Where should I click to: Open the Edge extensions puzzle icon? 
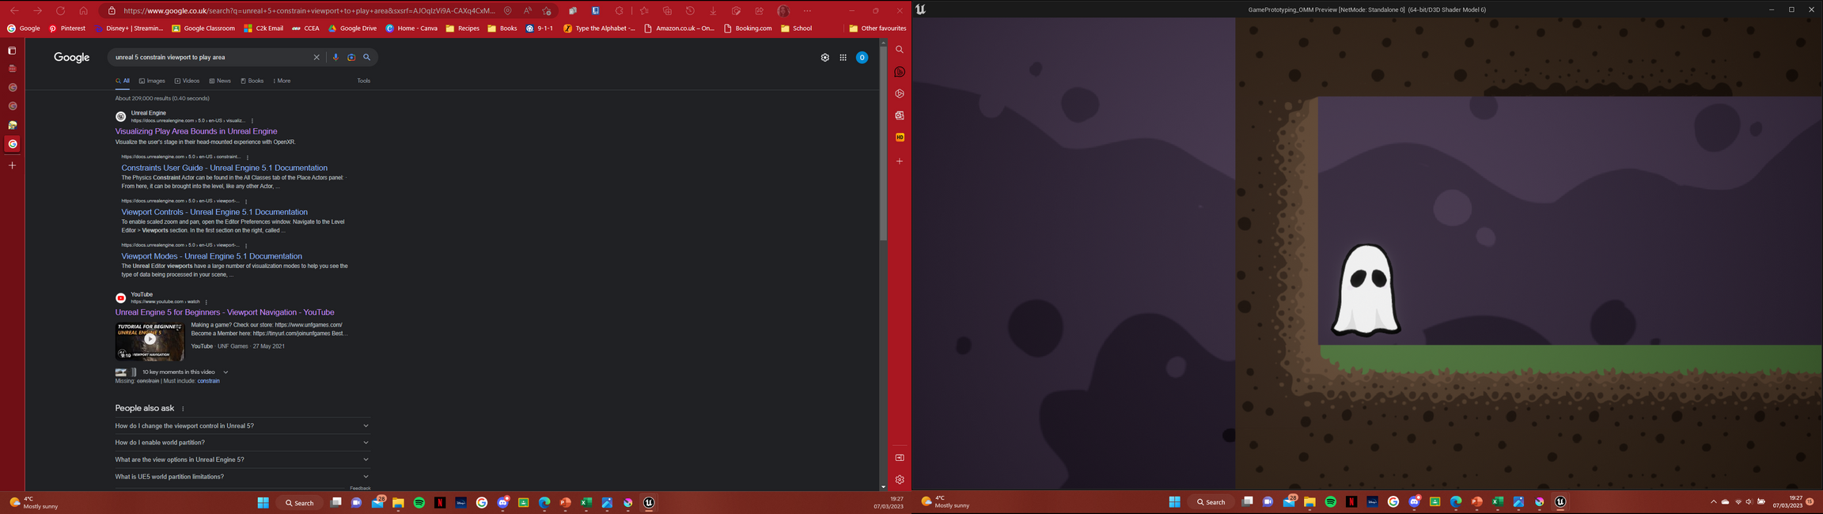point(620,11)
